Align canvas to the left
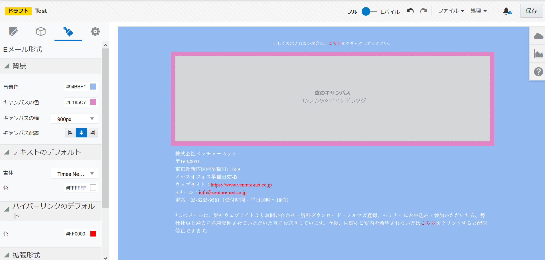545x260 pixels. coord(70,133)
